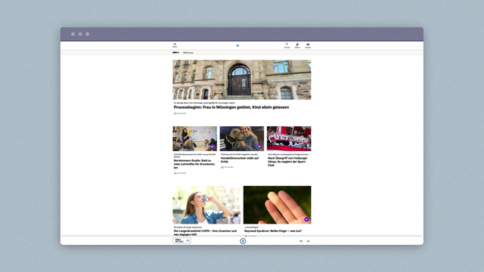The width and height of the screenshot is (484, 272).
Task: Open the Prozessbeginn Frau in Mössingen headline
Action: [231, 107]
